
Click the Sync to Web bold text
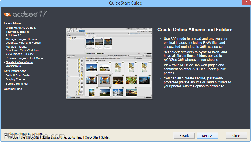(209, 52)
